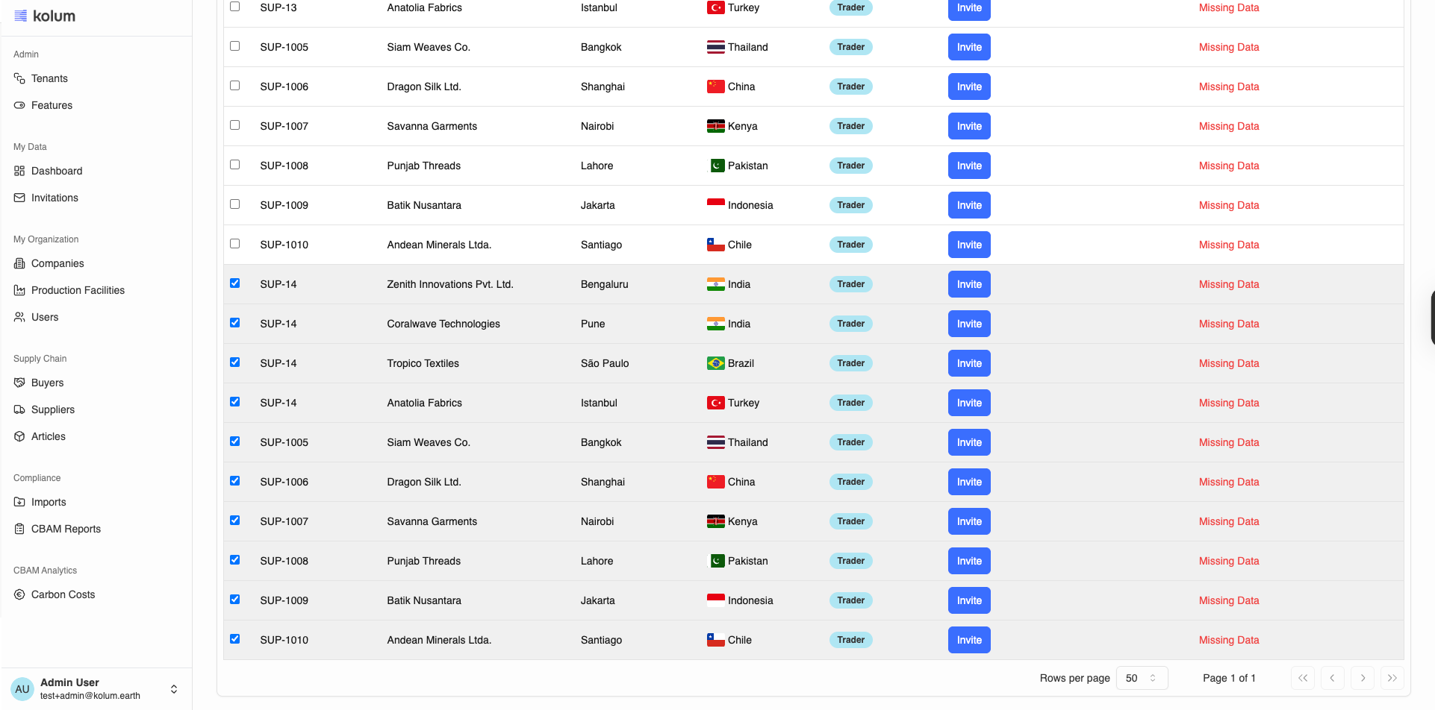Screen dimensions: 1435x710
Task: Uncheck the Tropico Textiles row checkbox
Action: pyautogui.click(x=235, y=362)
